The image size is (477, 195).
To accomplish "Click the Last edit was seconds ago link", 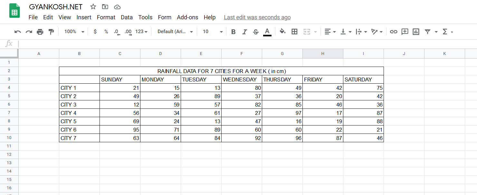I will click(257, 17).
